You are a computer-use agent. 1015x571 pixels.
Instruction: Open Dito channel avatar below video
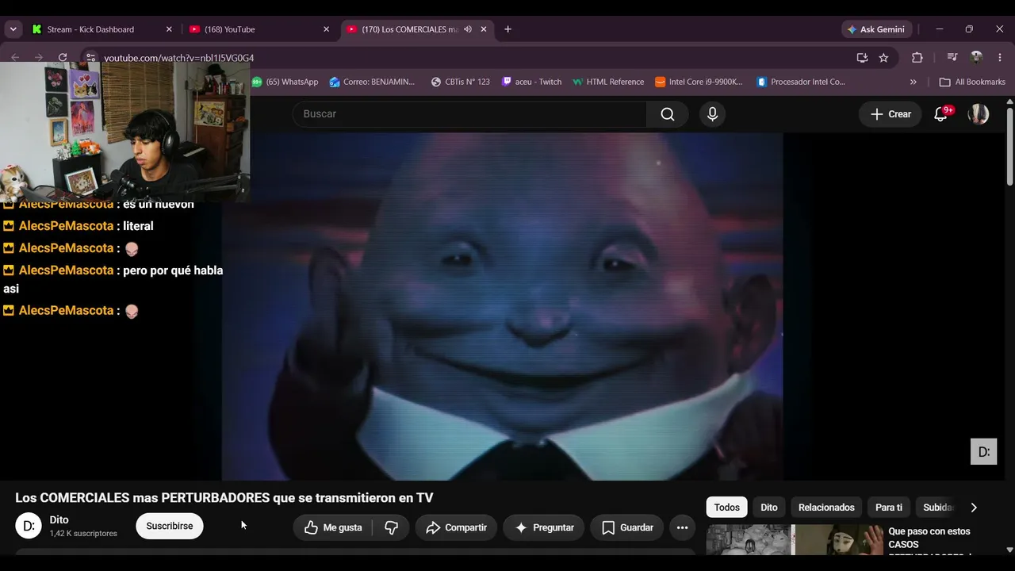(x=29, y=526)
